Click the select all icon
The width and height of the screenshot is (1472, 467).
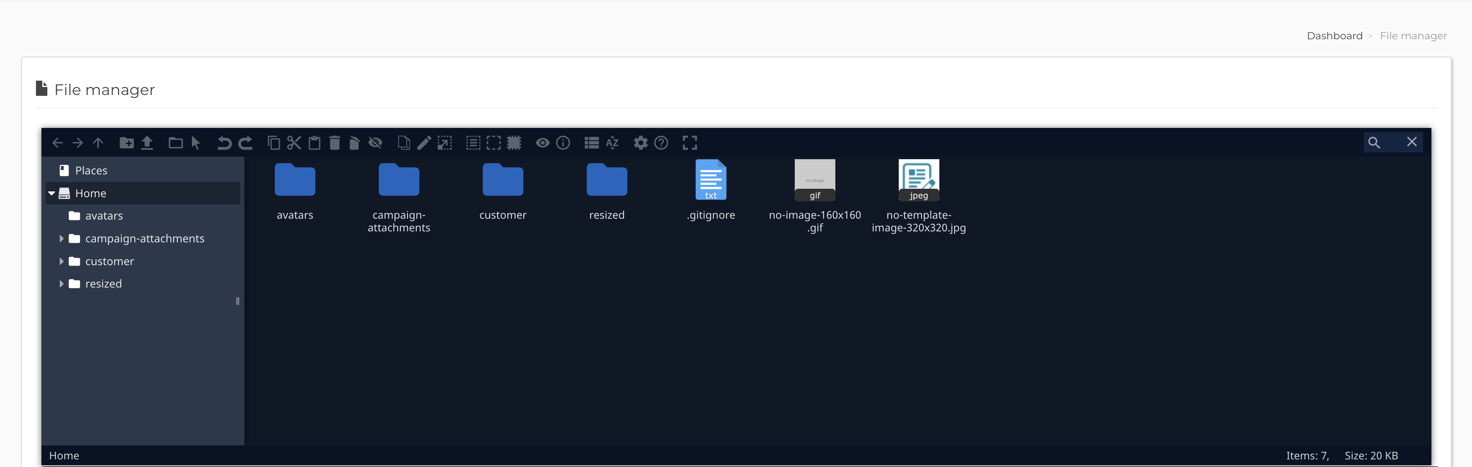[473, 143]
